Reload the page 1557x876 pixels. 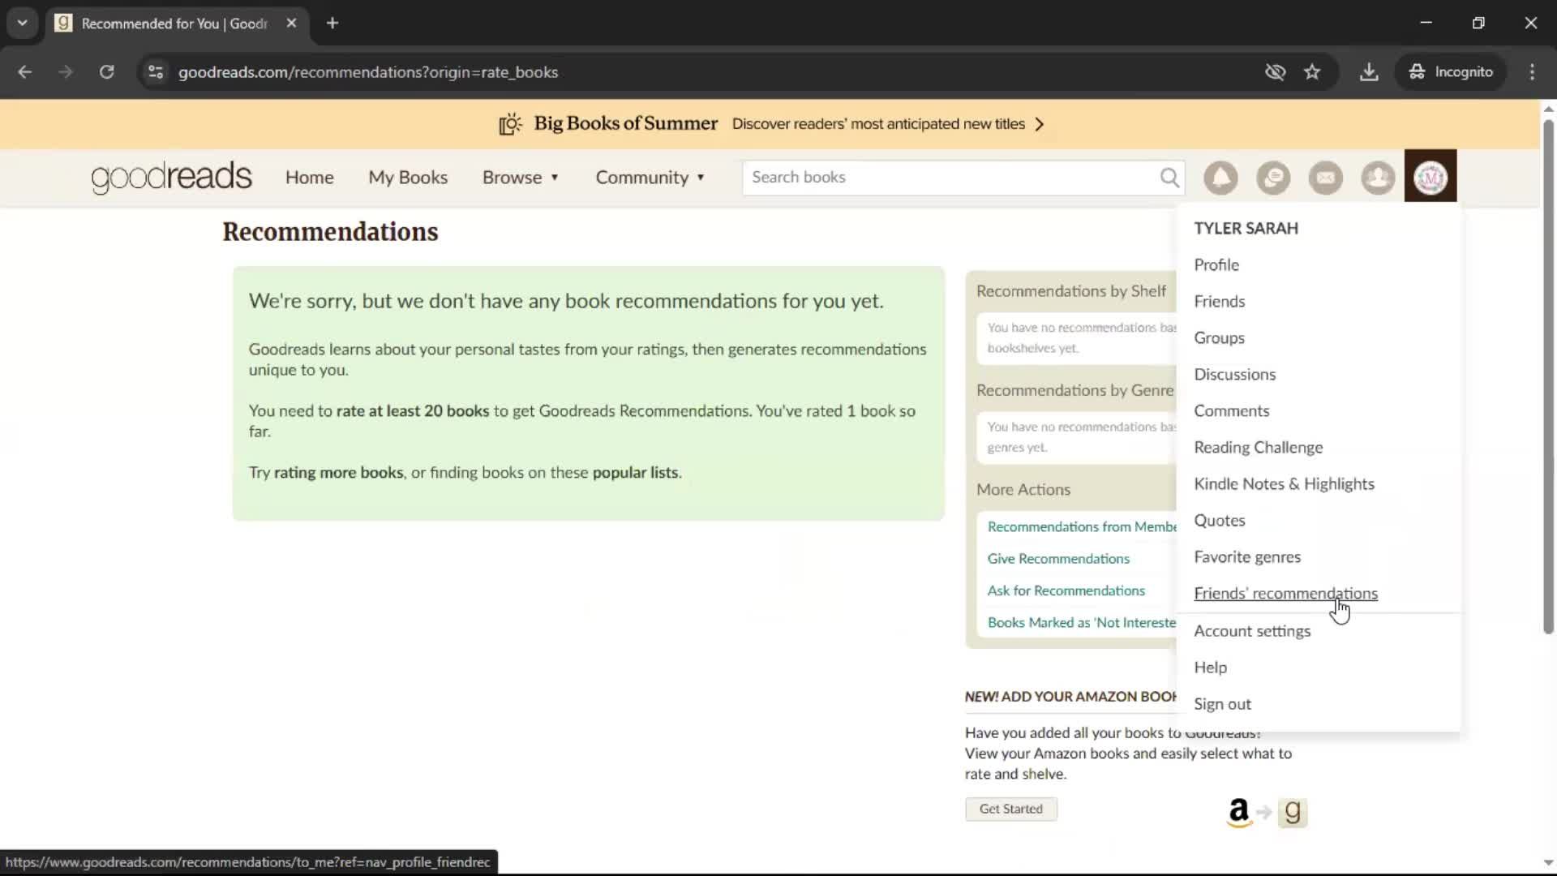[106, 72]
